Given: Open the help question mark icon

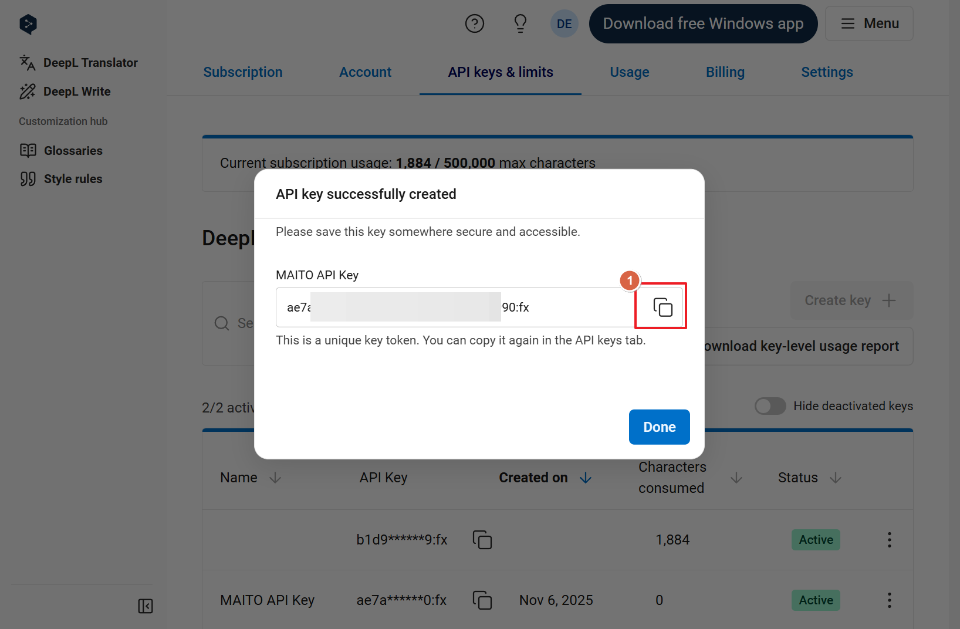Looking at the screenshot, I should click(x=474, y=23).
